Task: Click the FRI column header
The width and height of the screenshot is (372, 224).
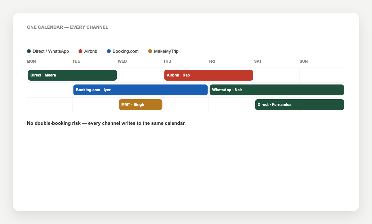Action: (x=212, y=61)
